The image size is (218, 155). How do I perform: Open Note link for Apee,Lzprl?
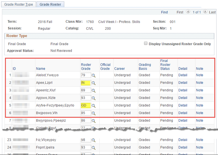(200, 83)
